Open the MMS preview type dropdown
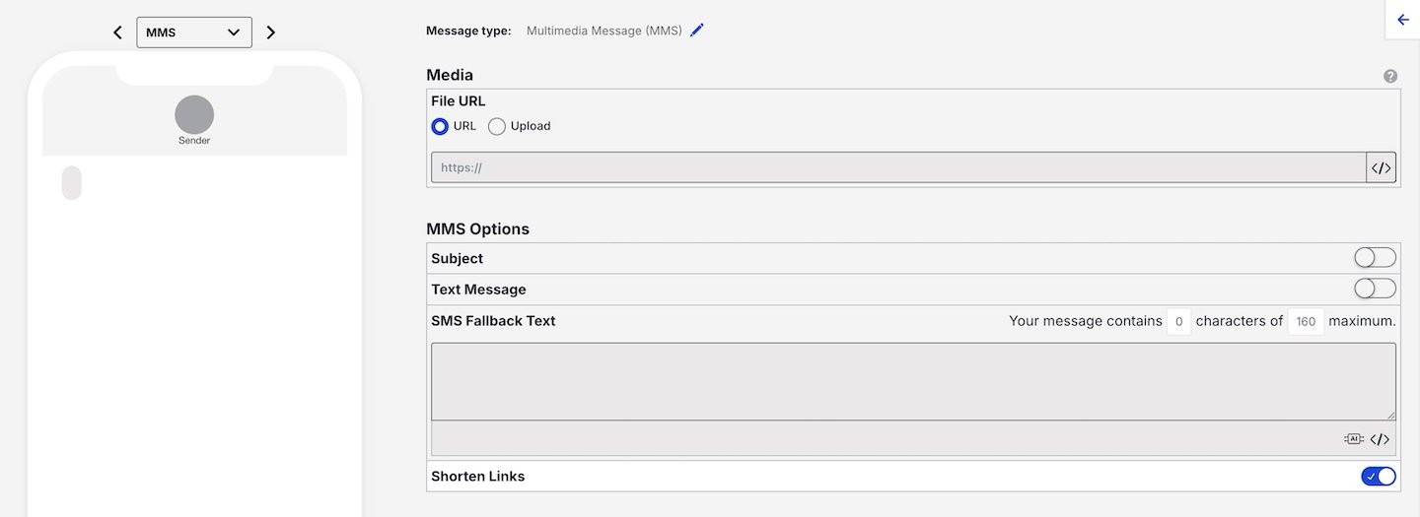Screen dimensions: 1420x517 click(x=194, y=32)
